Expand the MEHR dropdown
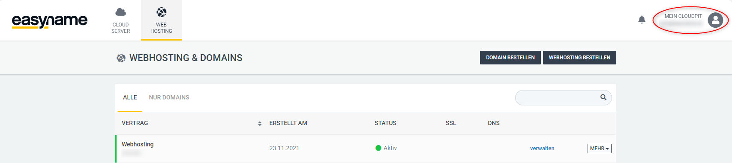 coord(599,148)
